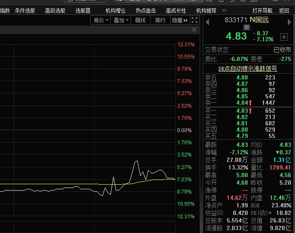Viewport: 295px width, 233px height.
Task: Click the PE(动) value 10.82
Action: point(284,213)
